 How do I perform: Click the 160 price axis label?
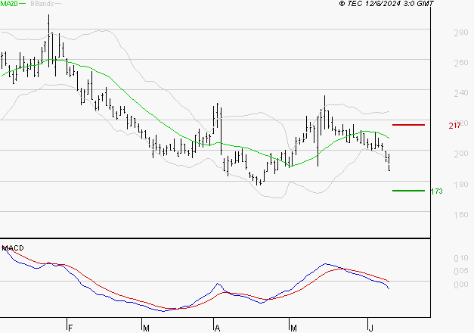pos(461,215)
